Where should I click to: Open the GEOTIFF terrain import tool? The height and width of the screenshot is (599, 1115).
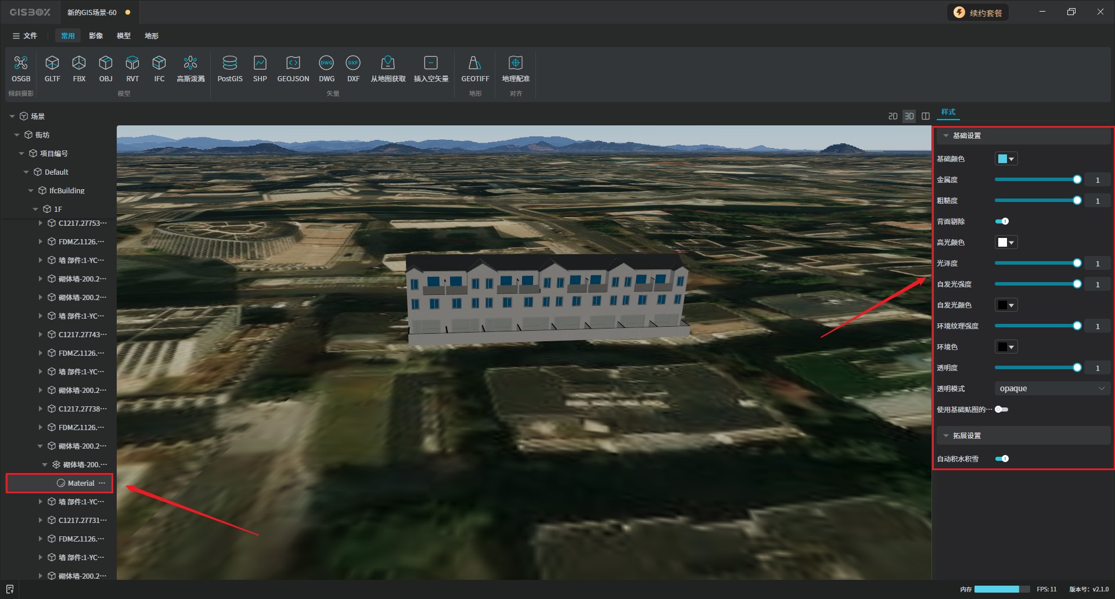click(474, 63)
